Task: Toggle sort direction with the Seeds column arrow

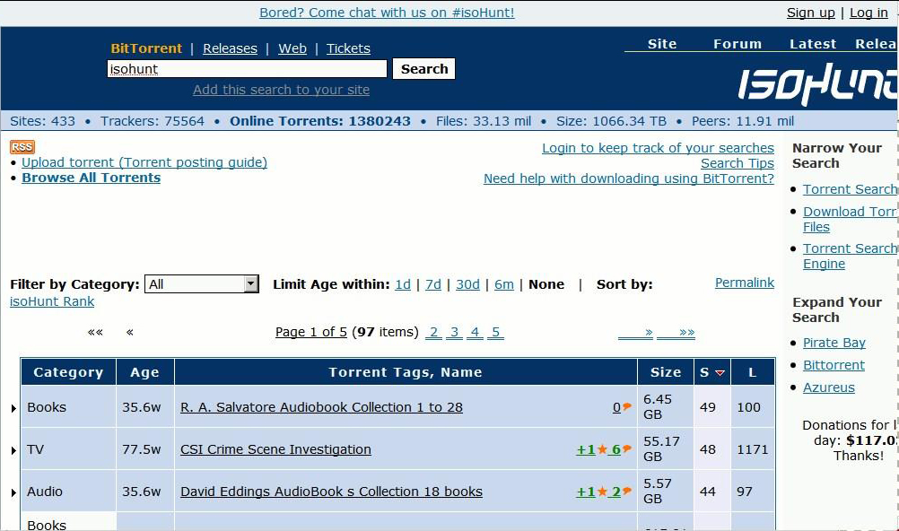Action: [x=720, y=370]
